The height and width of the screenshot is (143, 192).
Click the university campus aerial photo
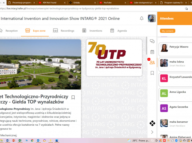pyautogui.click(x=40, y=64)
